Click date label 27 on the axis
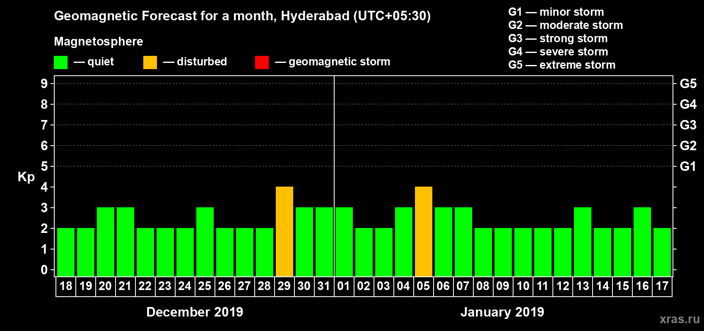This screenshot has width=704, height=331. click(244, 286)
